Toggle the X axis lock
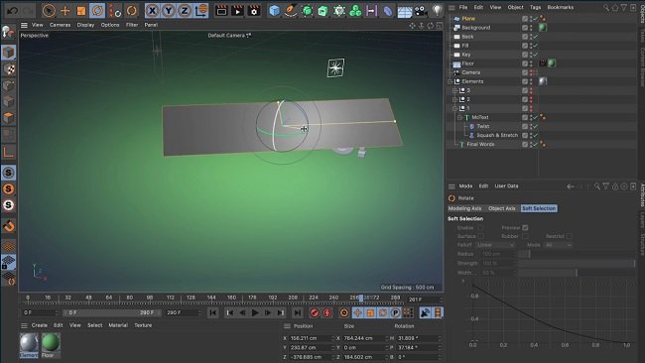645x363 pixels. coord(152,10)
